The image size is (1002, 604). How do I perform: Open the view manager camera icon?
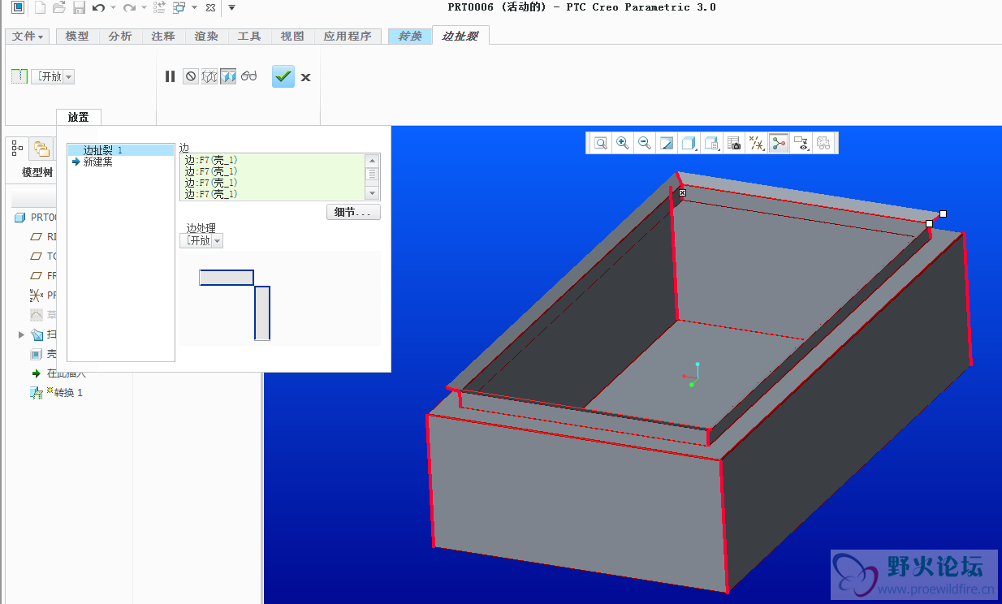tap(734, 143)
